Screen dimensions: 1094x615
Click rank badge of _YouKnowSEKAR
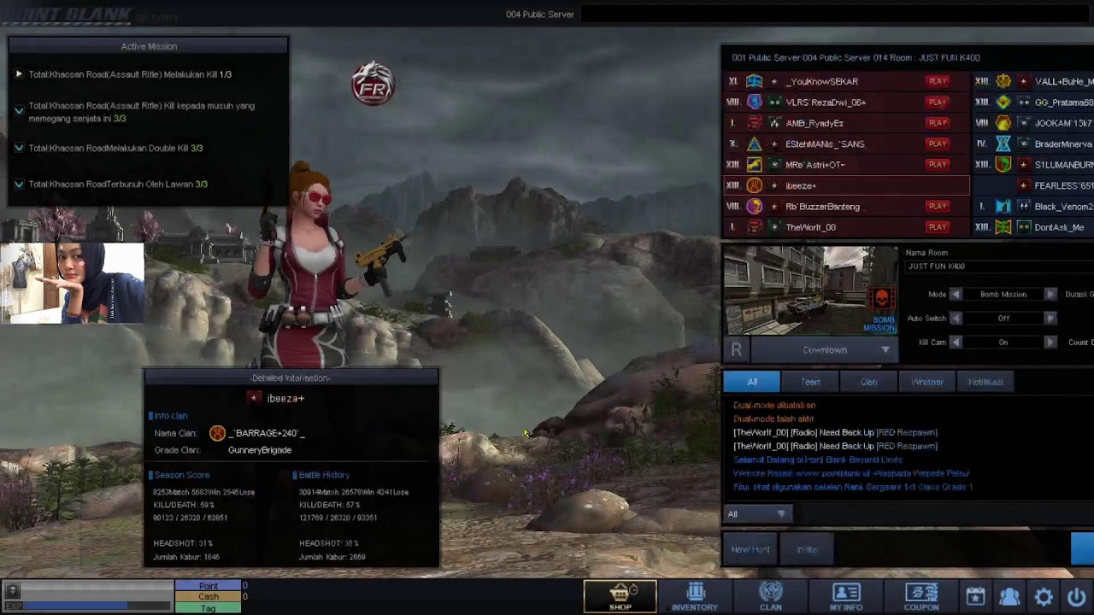pos(754,81)
